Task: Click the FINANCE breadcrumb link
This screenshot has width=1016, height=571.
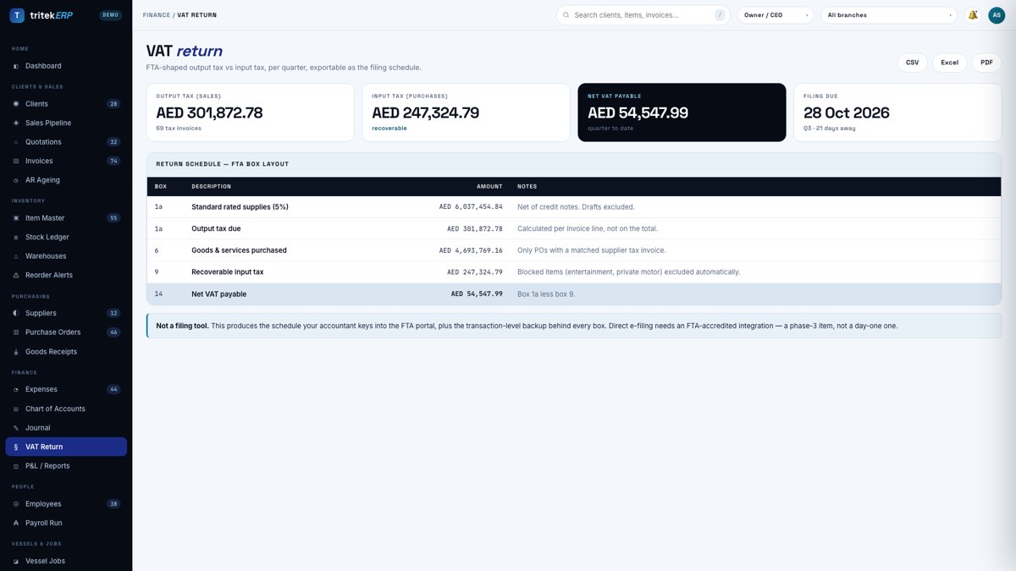Action: [x=157, y=15]
